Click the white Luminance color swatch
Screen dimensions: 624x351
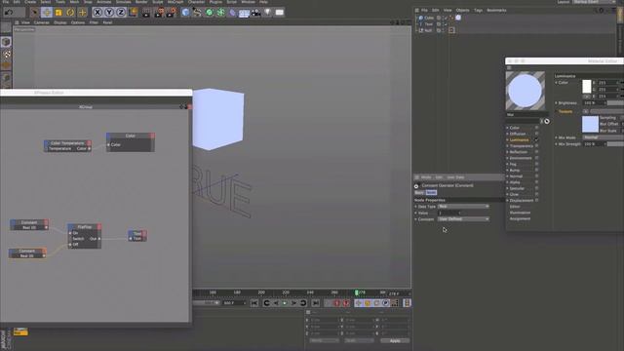click(587, 87)
